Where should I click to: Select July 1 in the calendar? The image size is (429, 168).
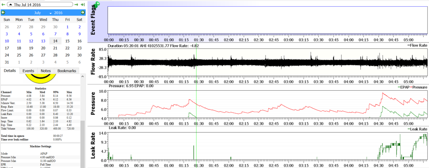tap(67, 27)
